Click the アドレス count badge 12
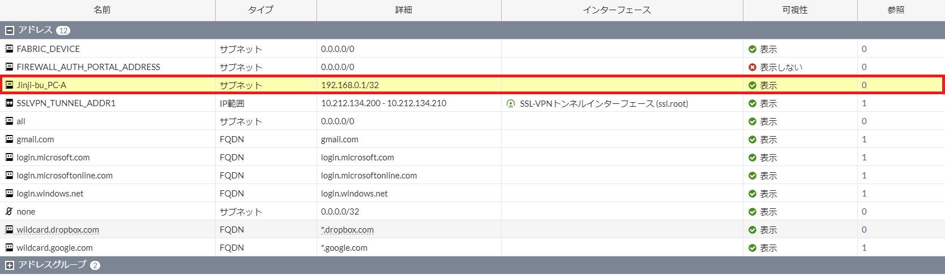Image resolution: width=945 pixels, height=275 pixels. tap(63, 30)
